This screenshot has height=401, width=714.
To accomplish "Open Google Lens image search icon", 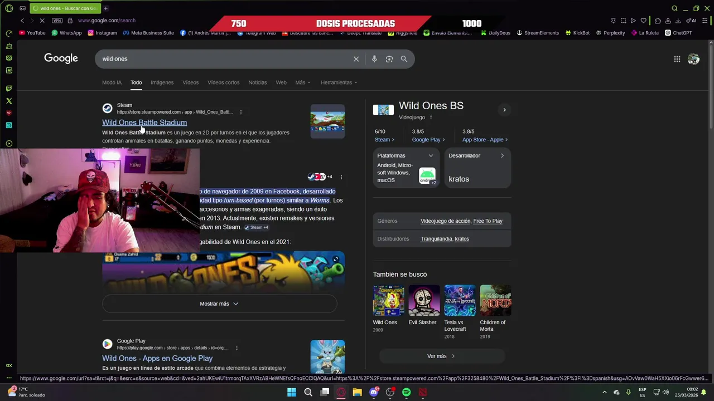I will (389, 59).
